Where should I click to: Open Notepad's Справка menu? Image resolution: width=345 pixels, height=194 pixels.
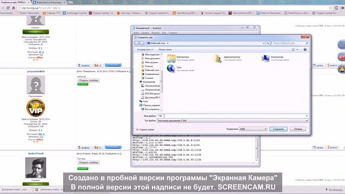tap(172, 33)
